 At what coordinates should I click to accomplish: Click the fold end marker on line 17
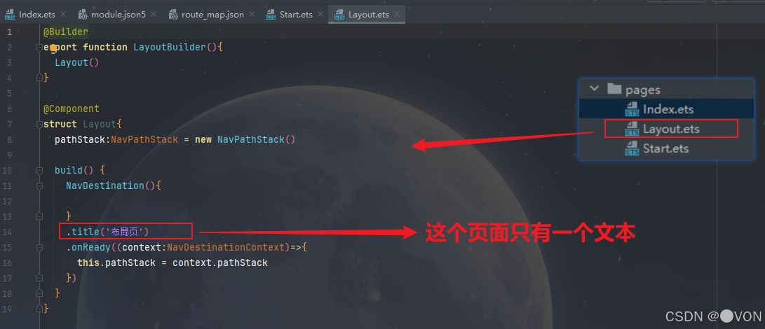(x=39, y=279)
